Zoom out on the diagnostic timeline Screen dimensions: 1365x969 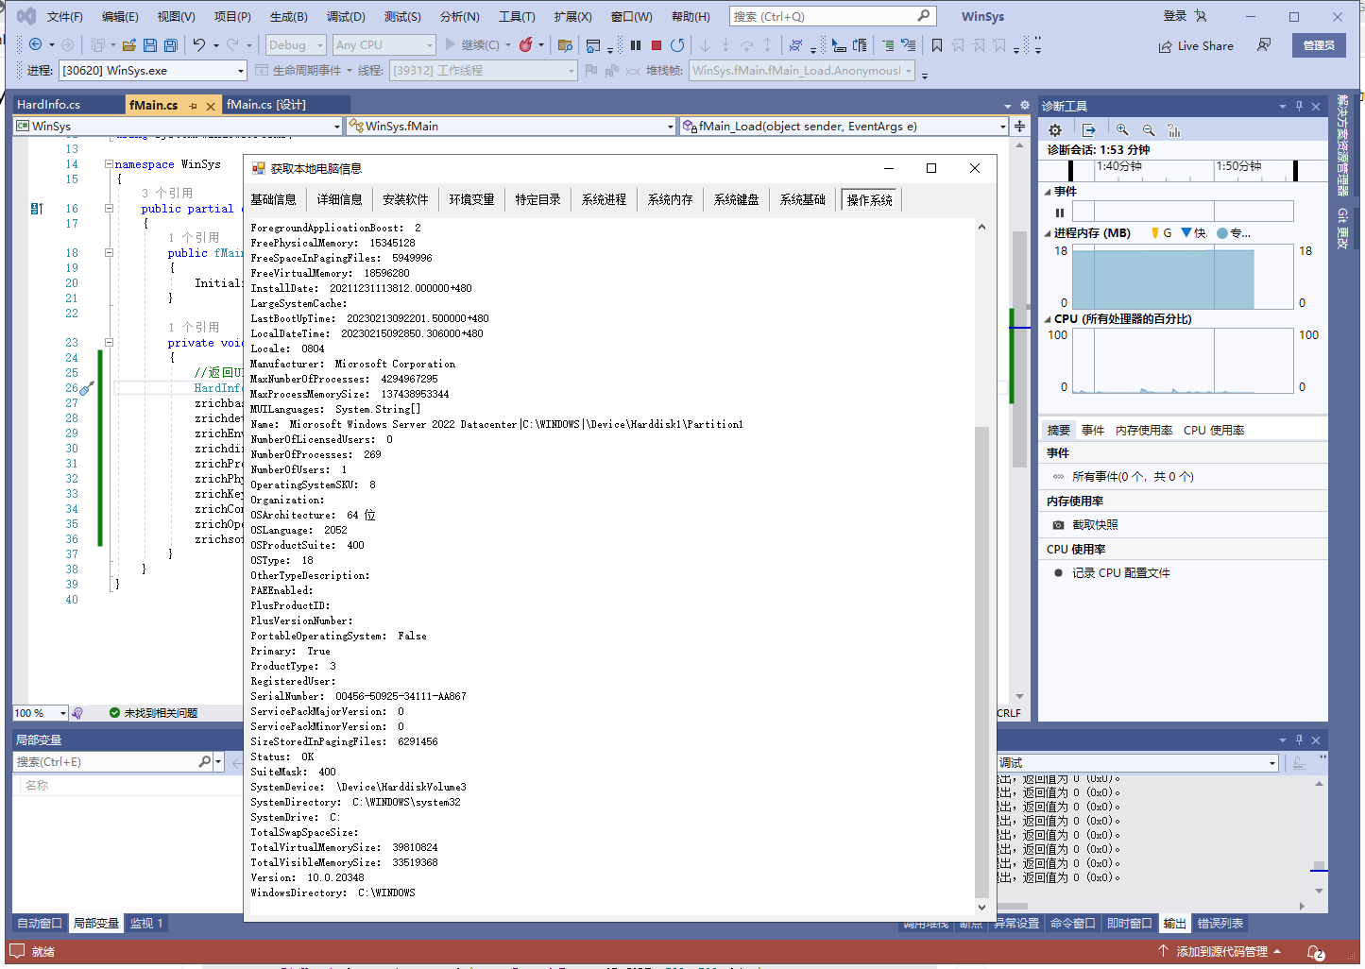(1149, 130)
